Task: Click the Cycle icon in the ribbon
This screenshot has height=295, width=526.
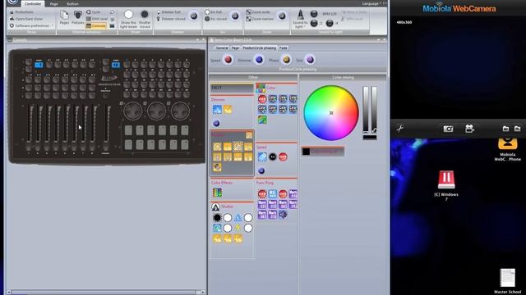Action: click(x=93, y=12)
